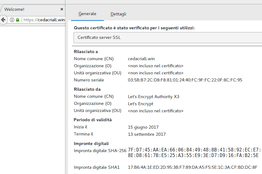This screenshot has height=174, width=262.
Task: Switch to the Dettagli tab
Action: [x=118, y=14]
